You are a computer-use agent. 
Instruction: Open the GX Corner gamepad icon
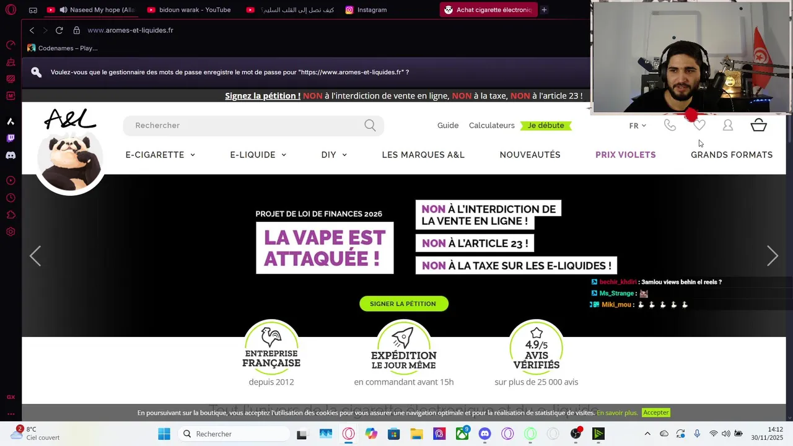pos(33,10)
